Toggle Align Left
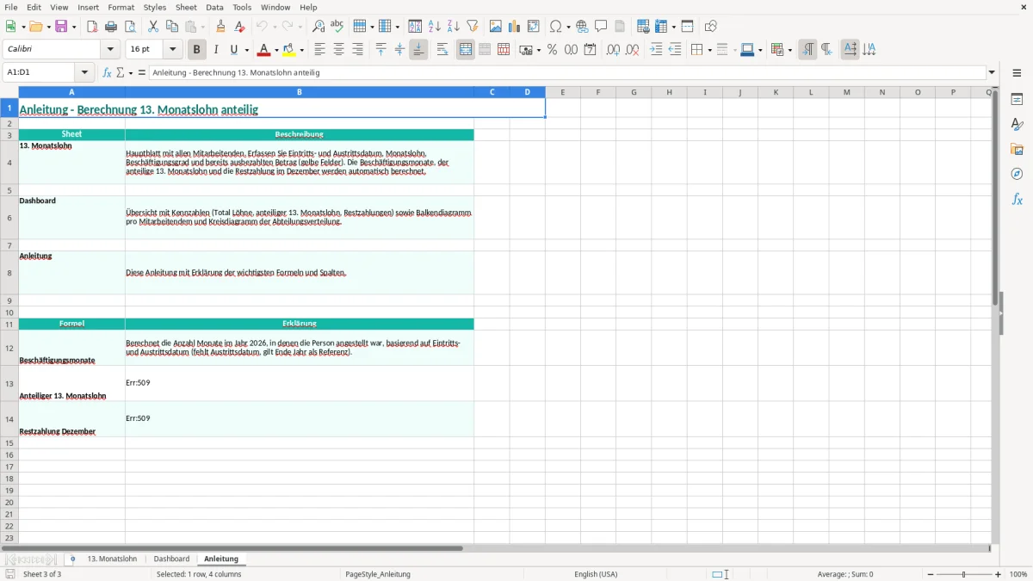This screenshot has width=1033, height=581. pos(319,50)
